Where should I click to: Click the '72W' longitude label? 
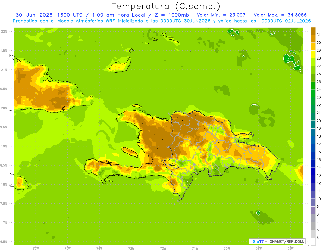coord(163,248)
